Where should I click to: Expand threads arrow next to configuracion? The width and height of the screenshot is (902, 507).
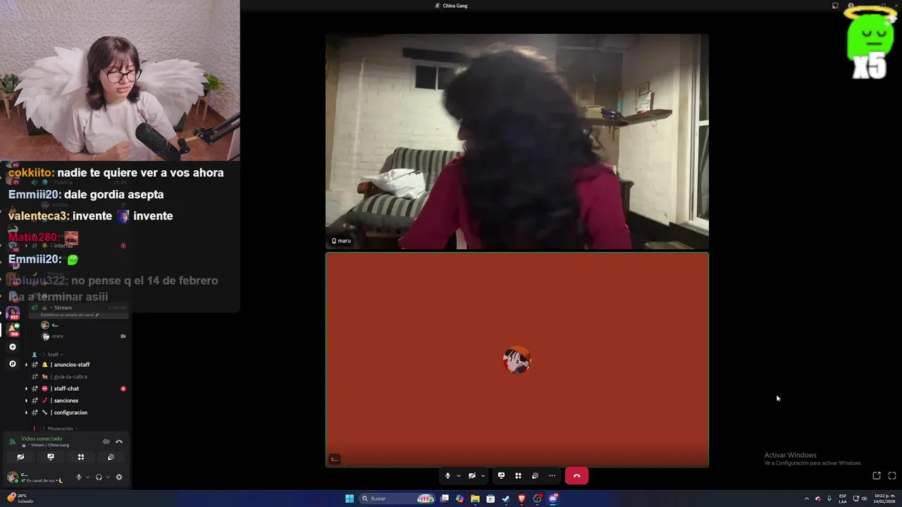[x=27, y=413]
